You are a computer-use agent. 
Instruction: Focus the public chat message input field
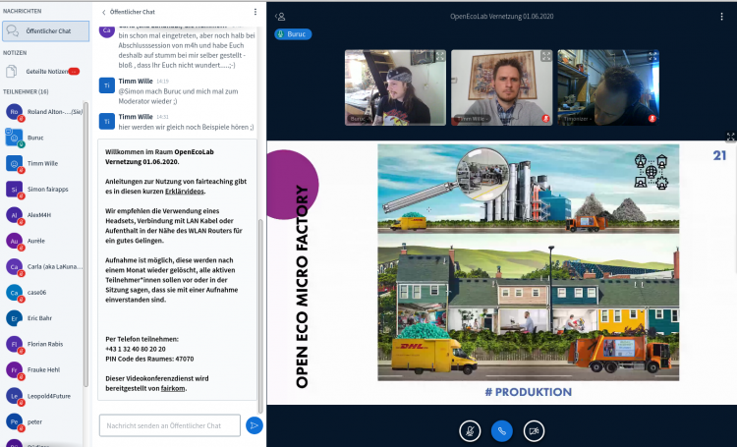pyautogui.click(x=169, y=425)
